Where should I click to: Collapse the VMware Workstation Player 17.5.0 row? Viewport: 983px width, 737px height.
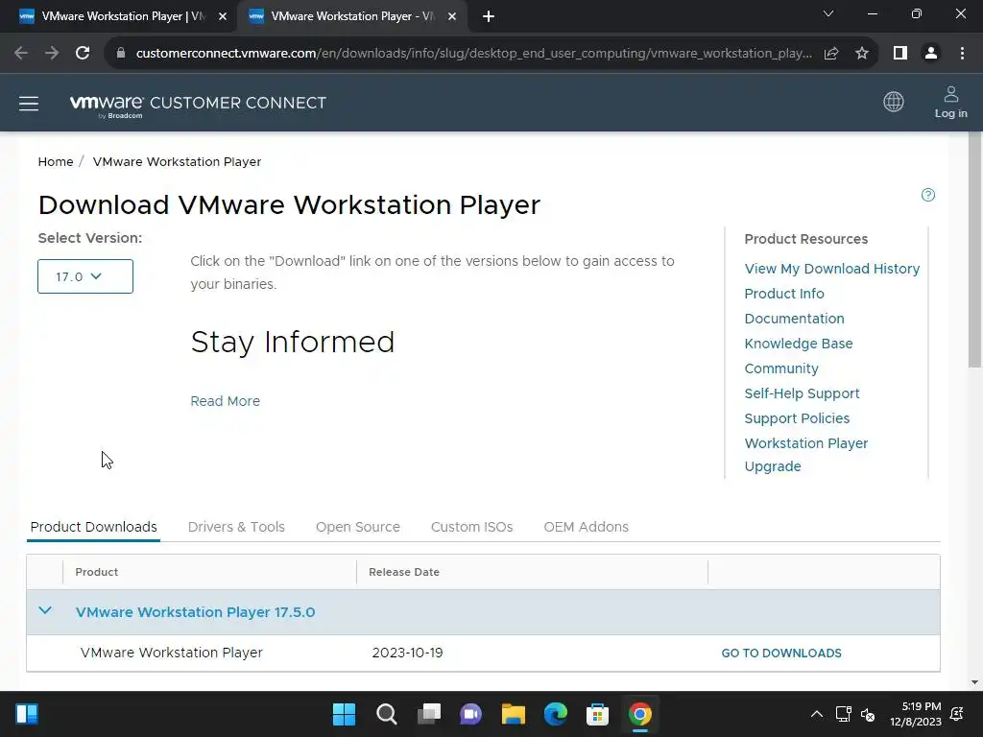[x=45, y=611]
